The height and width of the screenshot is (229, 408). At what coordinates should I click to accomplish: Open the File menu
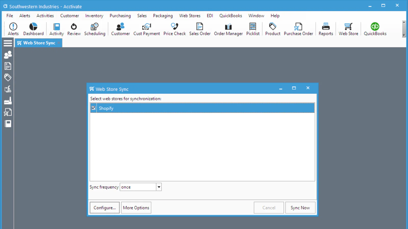[x=10, y=16]
